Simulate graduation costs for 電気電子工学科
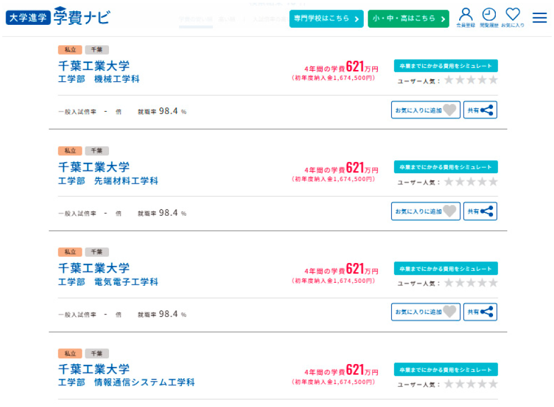Screen dimensions: 554x407 click(446, 268)
